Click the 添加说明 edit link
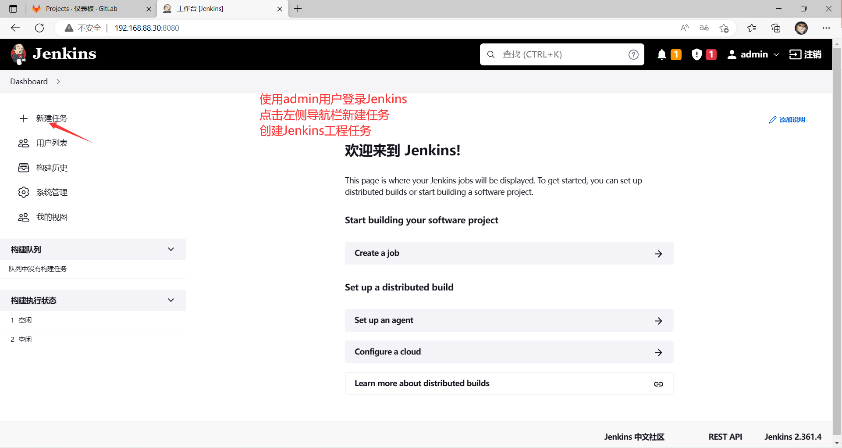842x448 pixels. tap(787, 120)
